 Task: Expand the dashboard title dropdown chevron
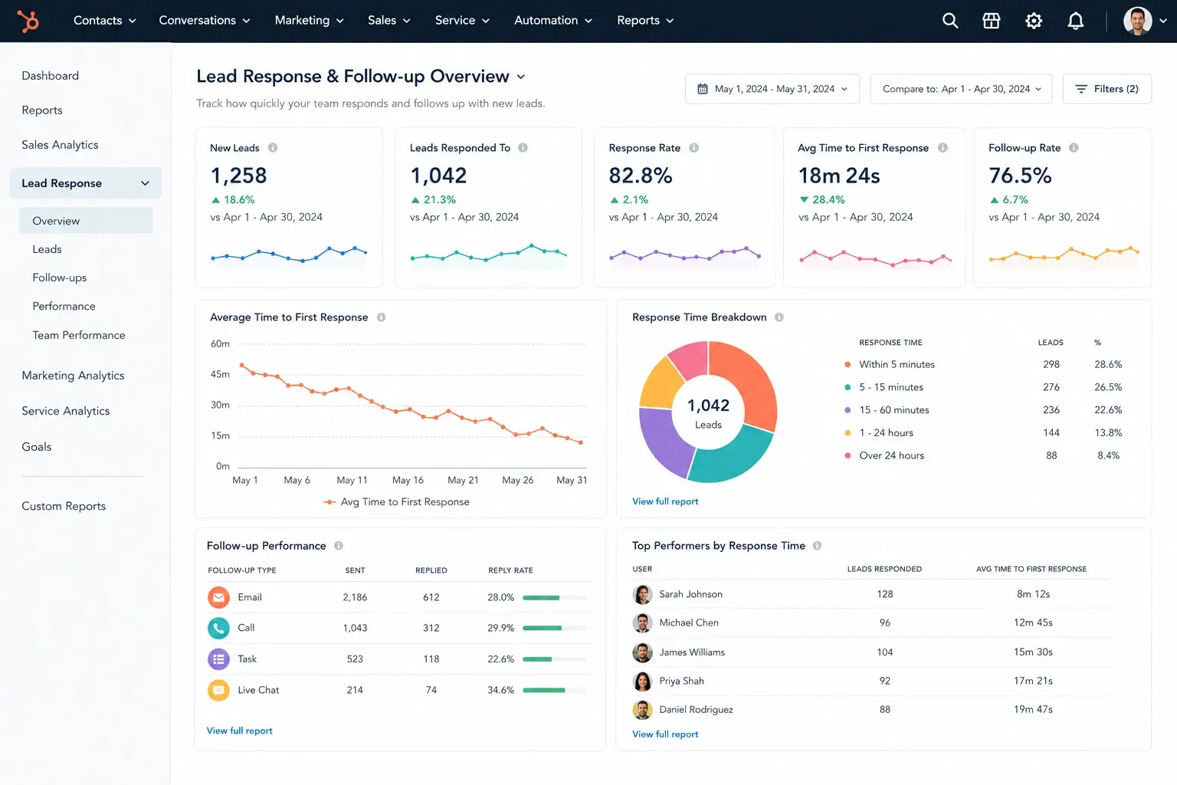(521, 77)
